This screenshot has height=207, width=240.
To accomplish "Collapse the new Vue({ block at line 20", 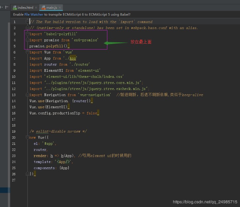I will (27, 138).
